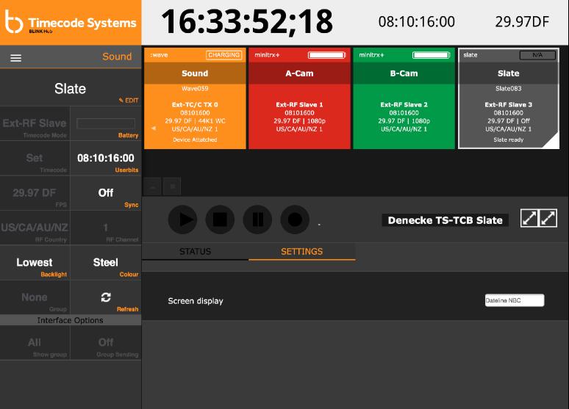Click the A-Cam battery level indicator

(x=327, y=55)
